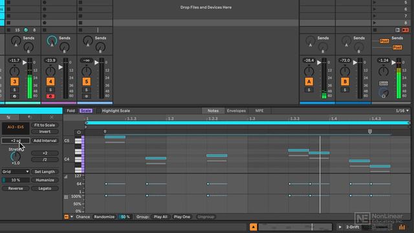Viewport: 414px width, 233px height.
Task: Toggle velocity lane triangle icon
Action: pyautogui.click(x=66, y=177)
